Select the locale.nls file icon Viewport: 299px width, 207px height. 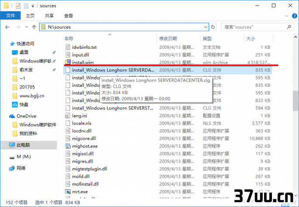coord(68,123)
